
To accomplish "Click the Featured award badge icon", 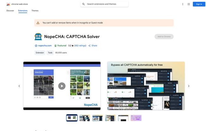I will point(55,46).
